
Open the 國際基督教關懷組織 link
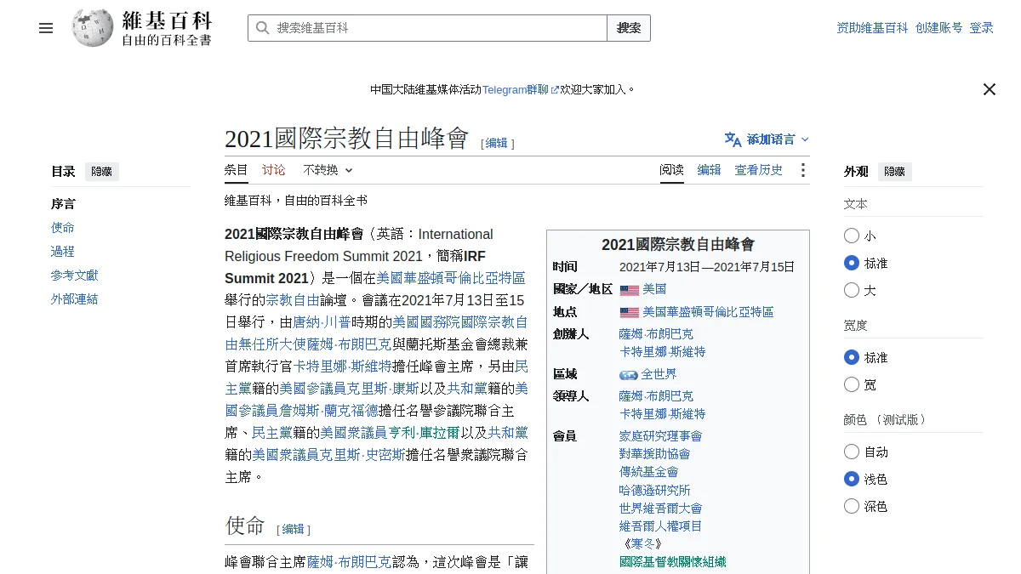click(x=673, y=562)
